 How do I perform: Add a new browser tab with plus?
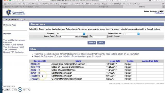(x=163, y=7)
